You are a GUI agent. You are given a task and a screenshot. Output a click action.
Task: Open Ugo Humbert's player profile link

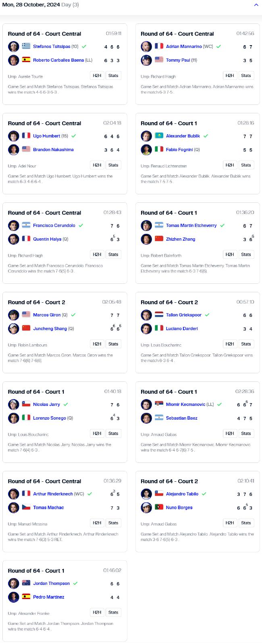[x=47, y=136]
